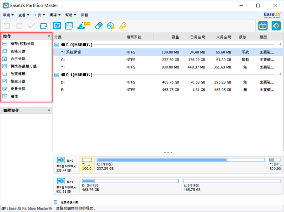Click the 100.0 MB system reserved block in disk map
The width and height of the screenshot is (284, 212).
(x=87, y=164)
